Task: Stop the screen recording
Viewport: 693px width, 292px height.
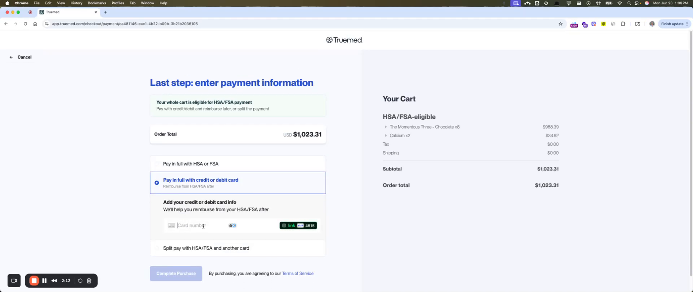Action: coord(34,281)
